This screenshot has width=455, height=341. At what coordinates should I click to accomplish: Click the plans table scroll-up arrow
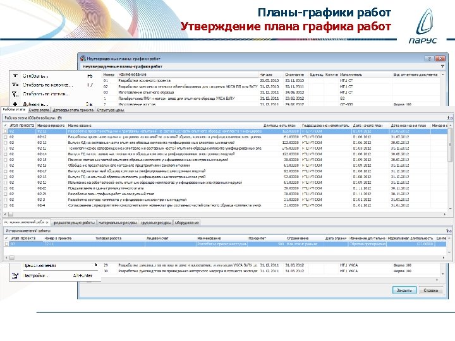[443, 75]
